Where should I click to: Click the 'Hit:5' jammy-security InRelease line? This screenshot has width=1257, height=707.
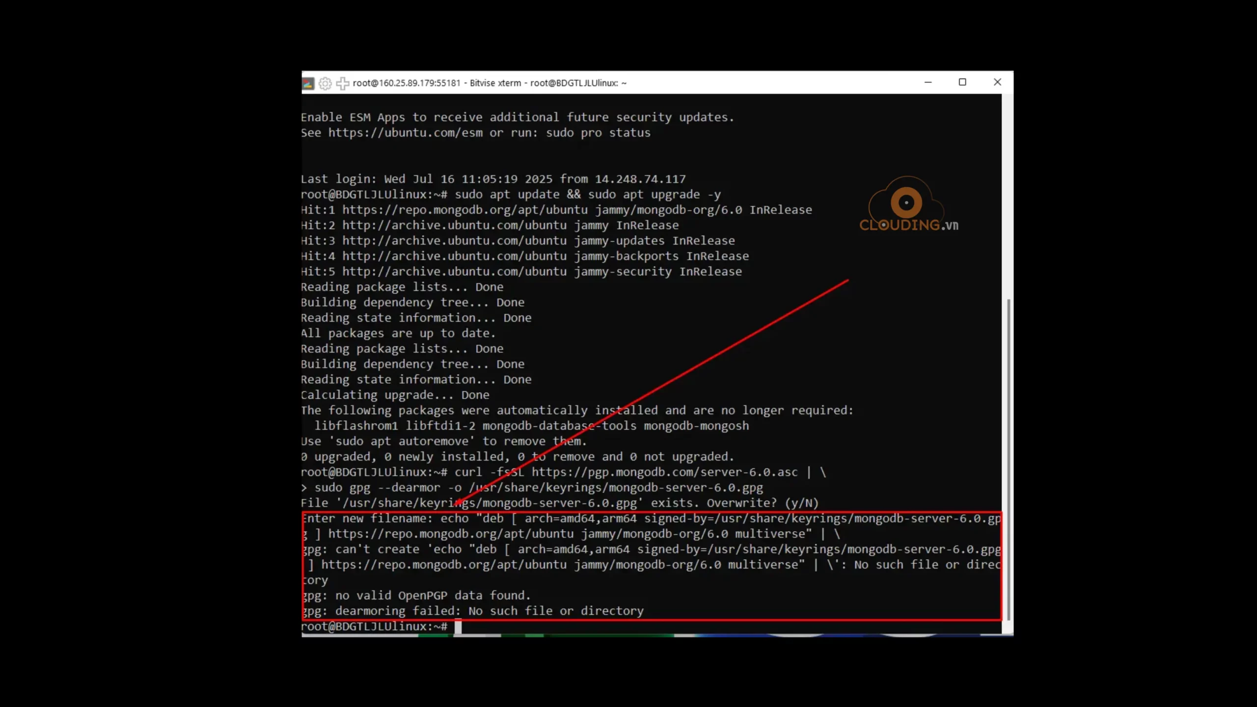click(521, 272)
